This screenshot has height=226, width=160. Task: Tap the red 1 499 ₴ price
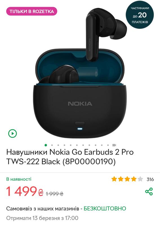(x=25, y=191)
